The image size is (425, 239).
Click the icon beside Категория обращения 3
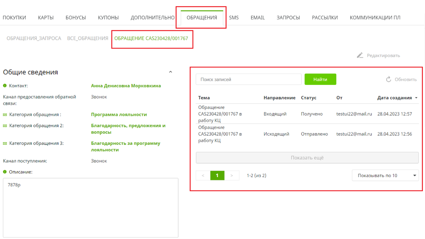tap(5, 143)
